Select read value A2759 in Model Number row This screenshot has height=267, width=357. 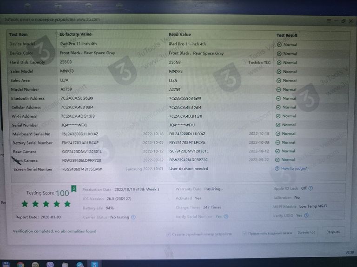pos(174,89)
